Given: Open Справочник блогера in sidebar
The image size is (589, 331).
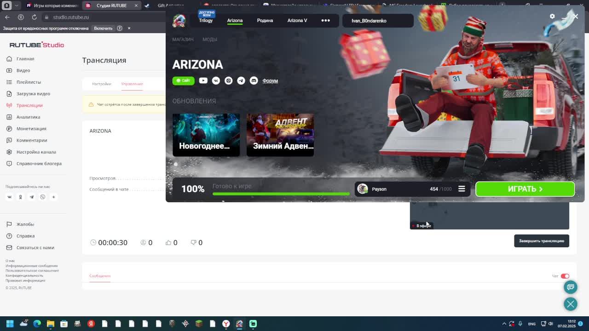Looking at the screenshot, I should (39, 164).
